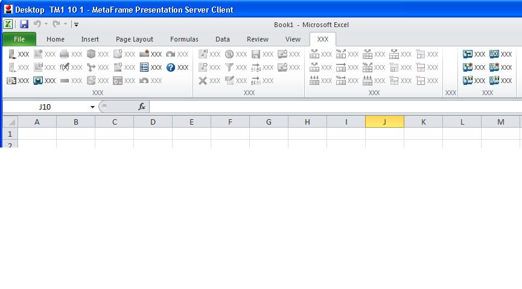Switch to the Data tab
This screenshot has width=522, height=289.
tap(223, 39)
